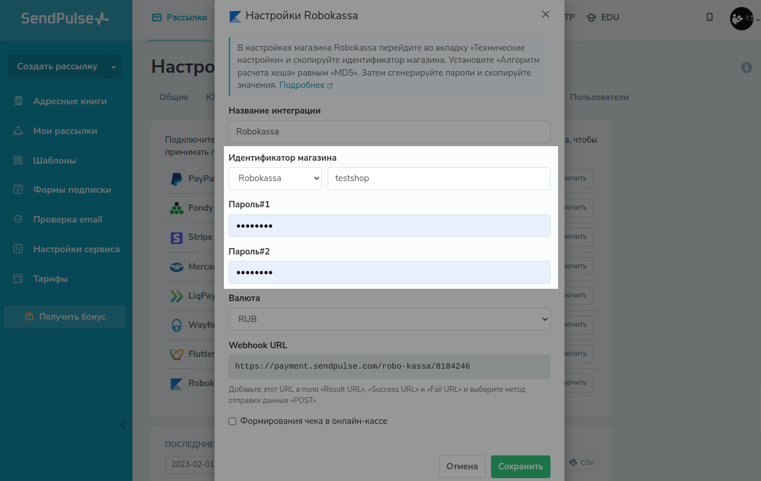The height and width of the screenshot is (481, 761).
Task: Click the info icon beside page title
Action: pos(746,68)
